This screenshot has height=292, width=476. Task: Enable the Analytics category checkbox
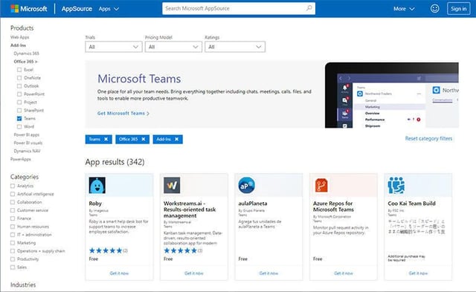point(13,186)
